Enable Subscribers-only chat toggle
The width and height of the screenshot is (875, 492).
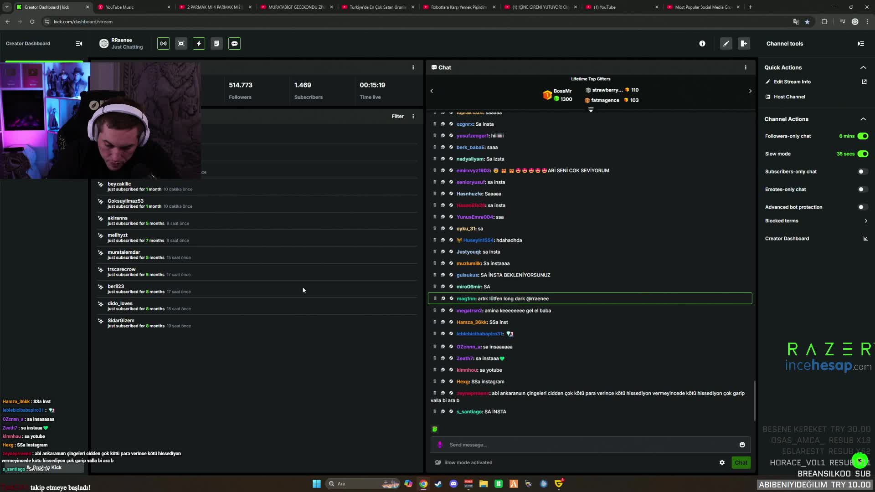(862, 172)
